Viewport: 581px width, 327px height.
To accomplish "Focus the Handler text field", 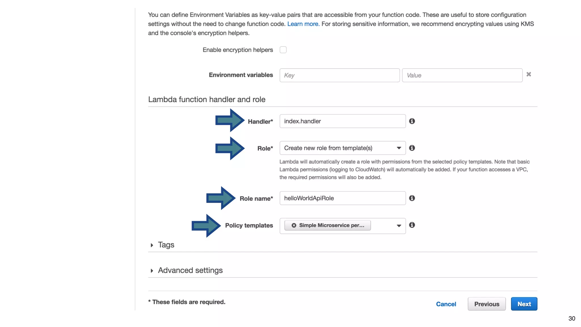I will click(x=342, y=121).
